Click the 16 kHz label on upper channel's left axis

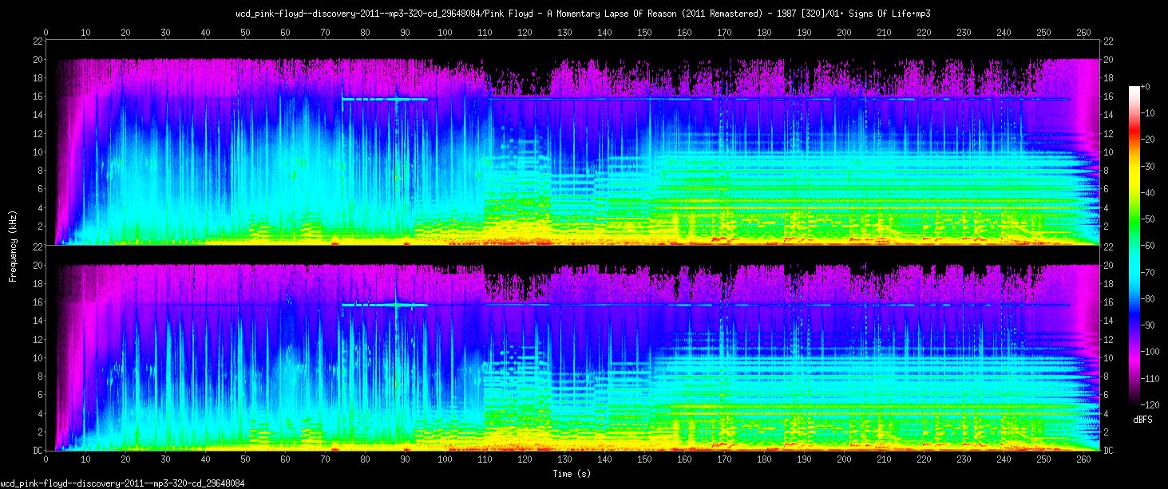pyautogui.click(x=38, y=96)
